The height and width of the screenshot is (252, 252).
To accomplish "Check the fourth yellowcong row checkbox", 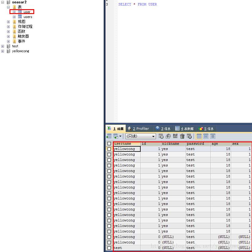I will (109, 165).
